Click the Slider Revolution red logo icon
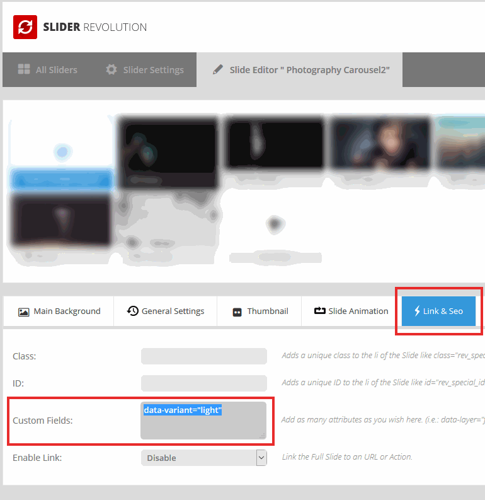Viewport: 485px width, 500px height. pos(25,27)
